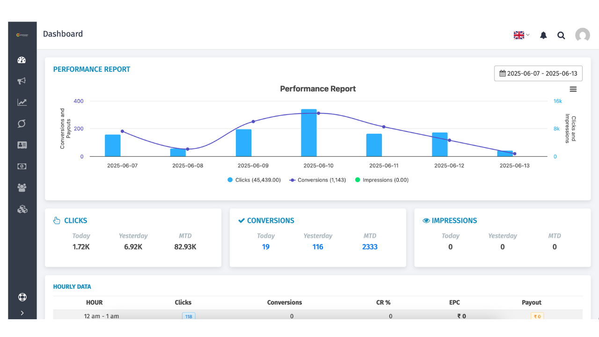Click the megaphone campaigns icon
This screenshot has height=337, width=599.
pyautogui.click(x=22, y=81)
